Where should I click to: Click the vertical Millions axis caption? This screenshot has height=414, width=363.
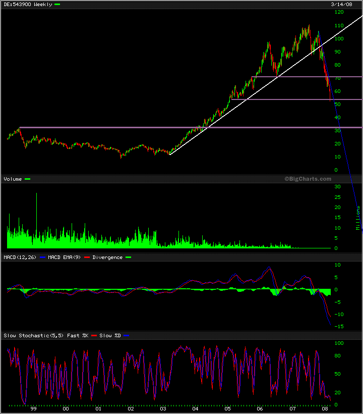pyautogui.click(x=358, y=218)
